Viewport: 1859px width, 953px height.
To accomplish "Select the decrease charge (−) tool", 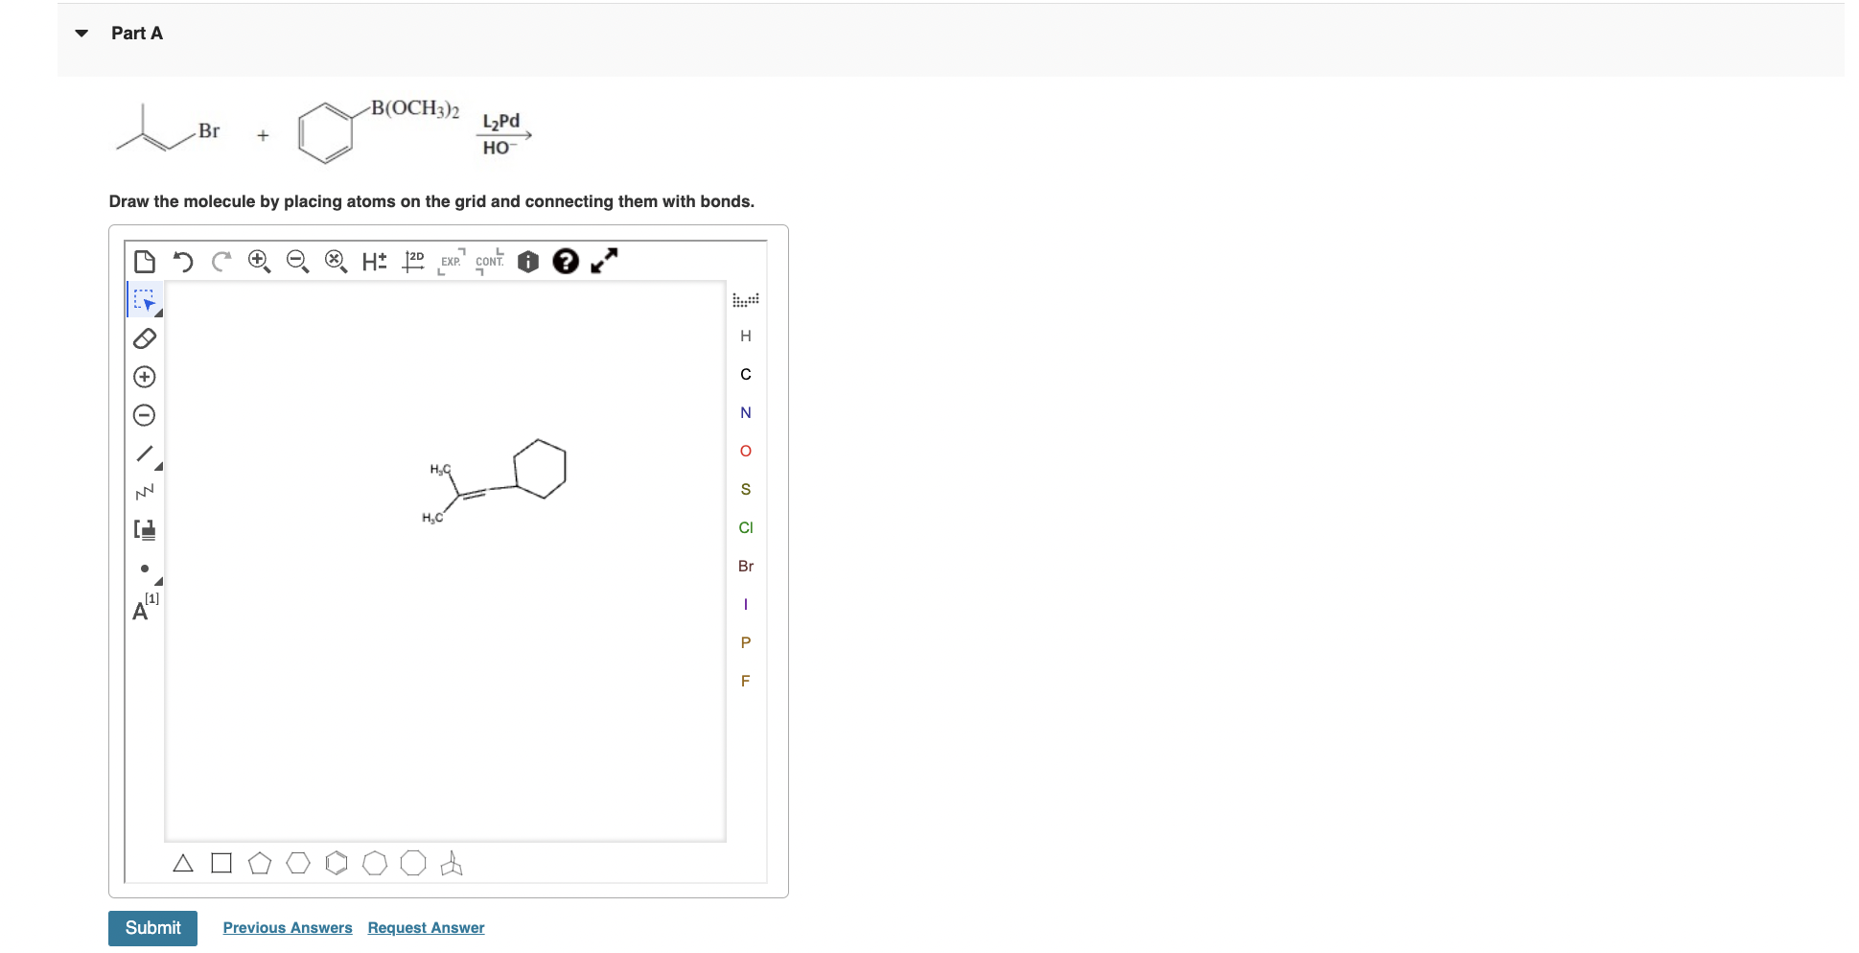I will 144,414.
